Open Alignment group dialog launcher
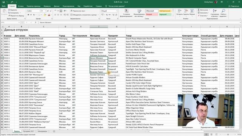242x136 pixels. [x=99, y=19]
